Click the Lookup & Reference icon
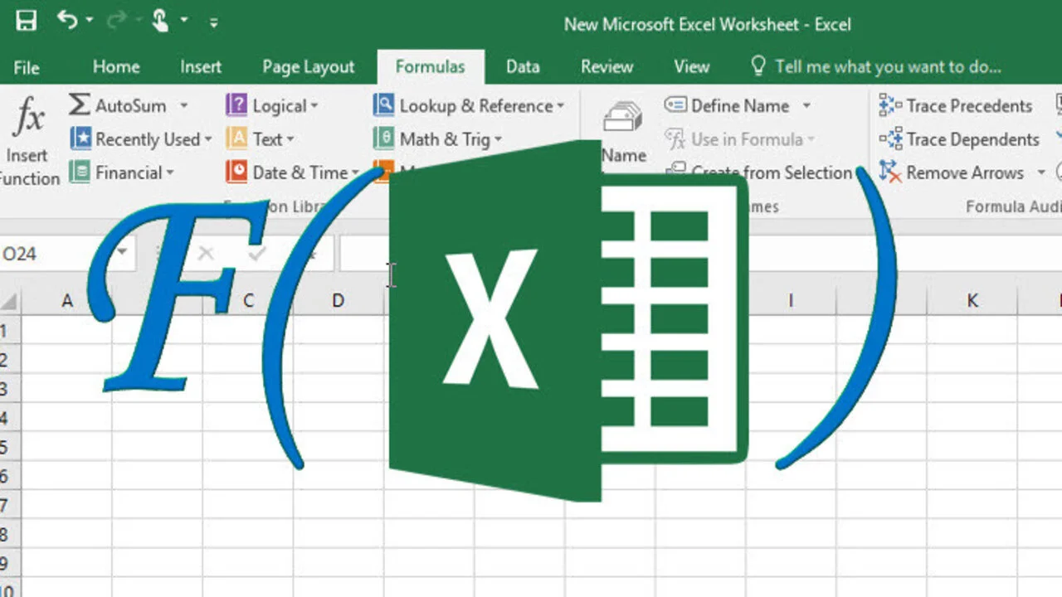This screenshot has width=1062, height=597. pyautogui.click(x=384, y=105)
